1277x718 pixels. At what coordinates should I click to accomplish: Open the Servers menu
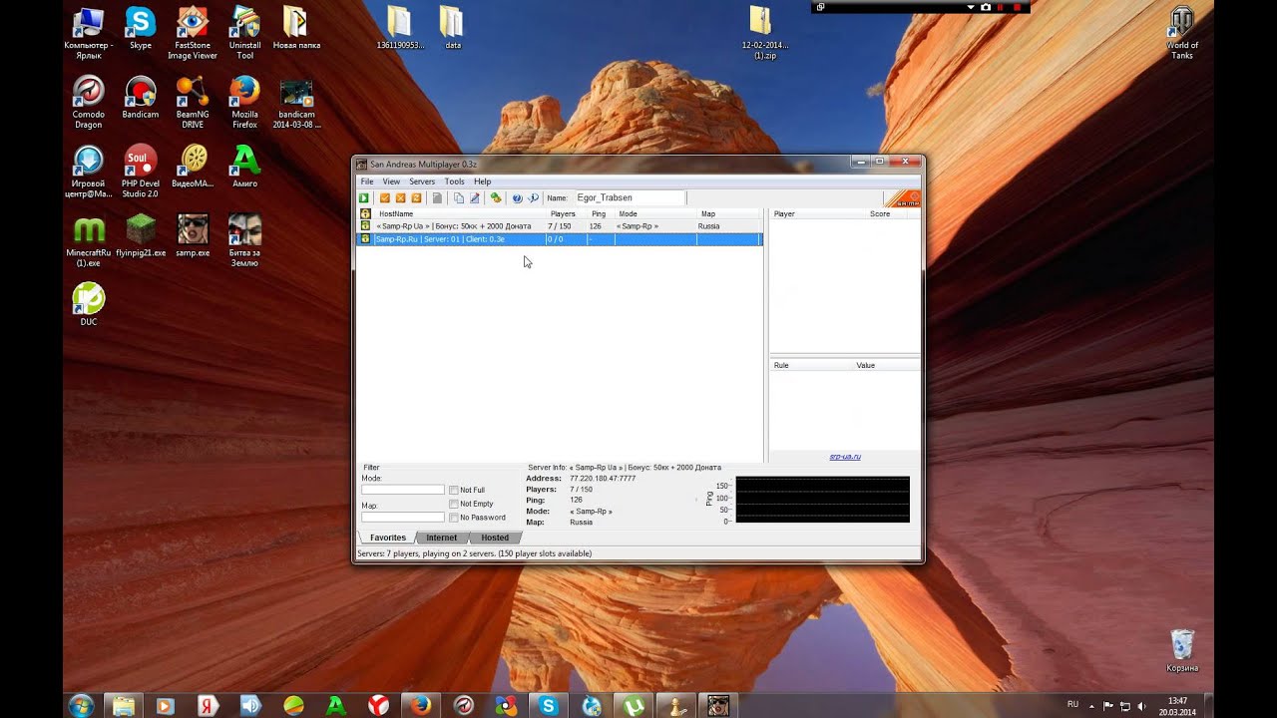click(422, 181)
